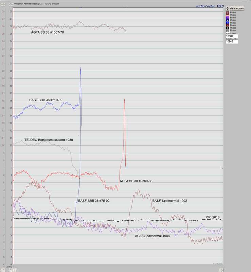Image resolution: width=251 pixels, height=272 pixels.
Task: Click bottom-left horizontal scroll arrows under dBFS
Action: click(x=15, y=270)
